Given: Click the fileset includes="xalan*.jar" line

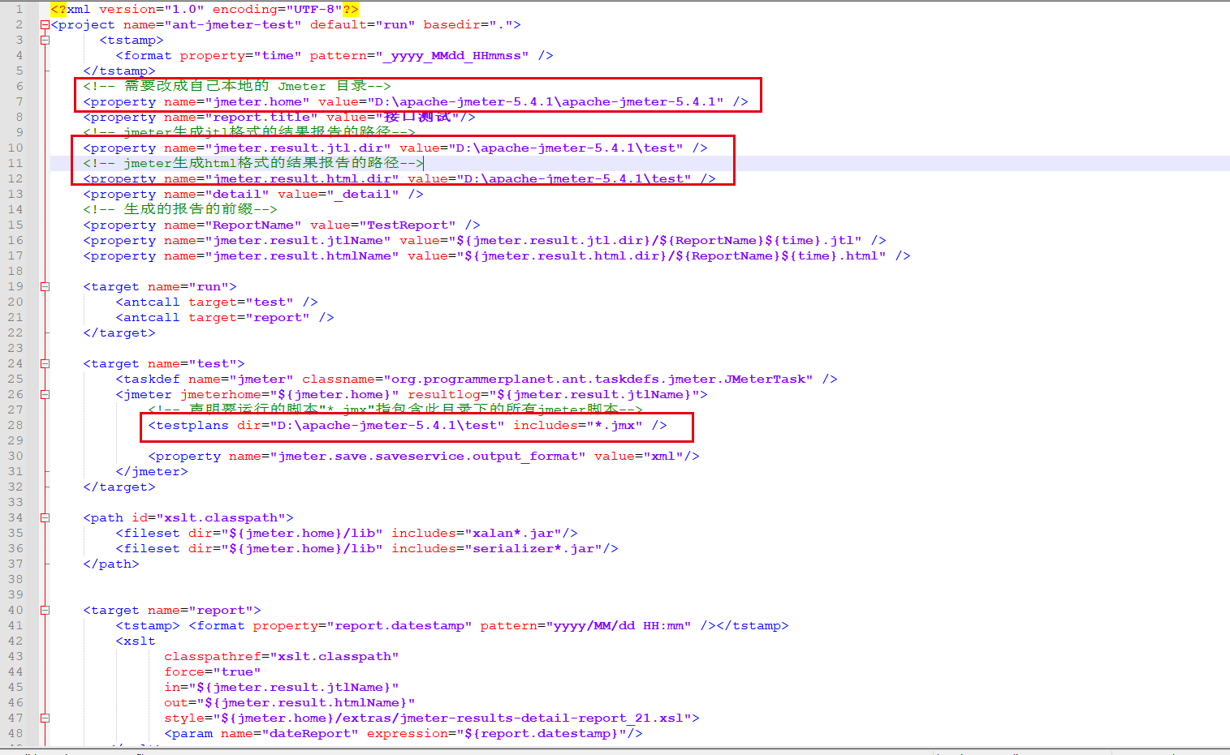Looking at the screenshot, I should click(346, 533).
